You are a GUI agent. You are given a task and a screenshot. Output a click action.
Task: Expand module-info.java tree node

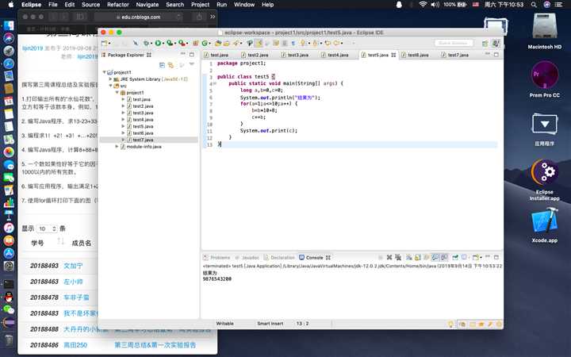[x=117, y=147]
